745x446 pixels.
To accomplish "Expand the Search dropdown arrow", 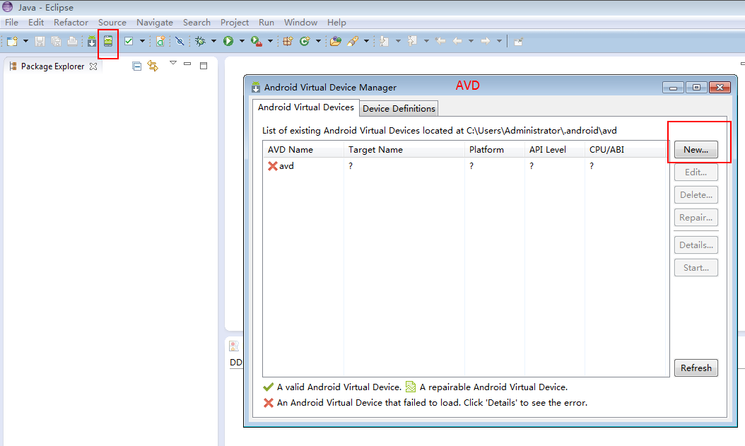I will (x=366, y=41).
